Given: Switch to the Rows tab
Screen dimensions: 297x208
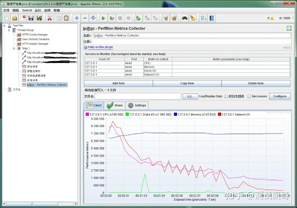Looking at the screenshot, I should [x=115, y=105].
